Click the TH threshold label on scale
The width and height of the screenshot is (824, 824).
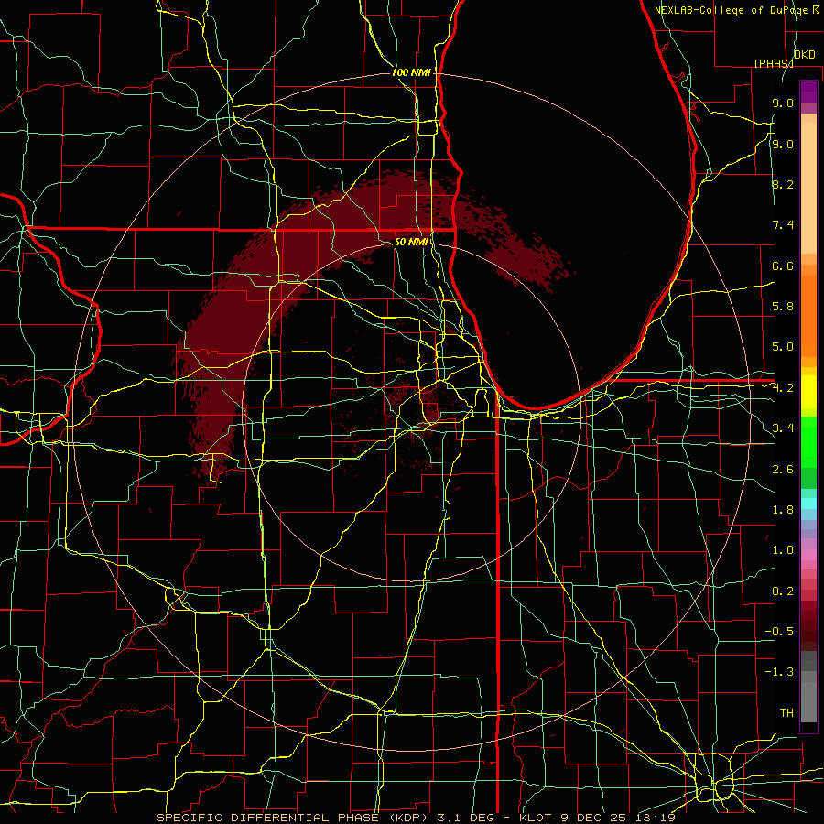click(786, 712)
